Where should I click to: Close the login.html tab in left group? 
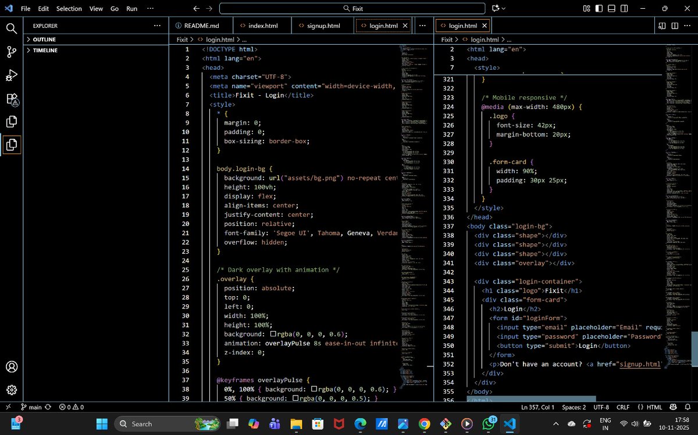[x=405, y=26]
